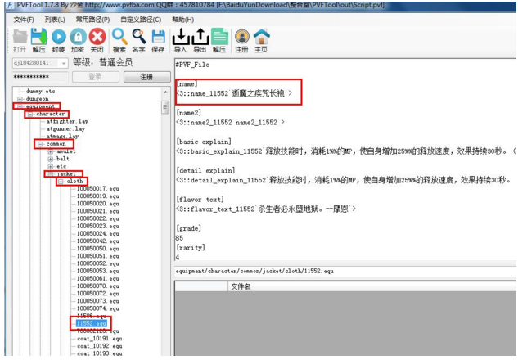The height and width of the screenshot is (360, 518).
Task: Click the red 关闭 close file icon
Action: pyautogui.click(x=97, y=38)
